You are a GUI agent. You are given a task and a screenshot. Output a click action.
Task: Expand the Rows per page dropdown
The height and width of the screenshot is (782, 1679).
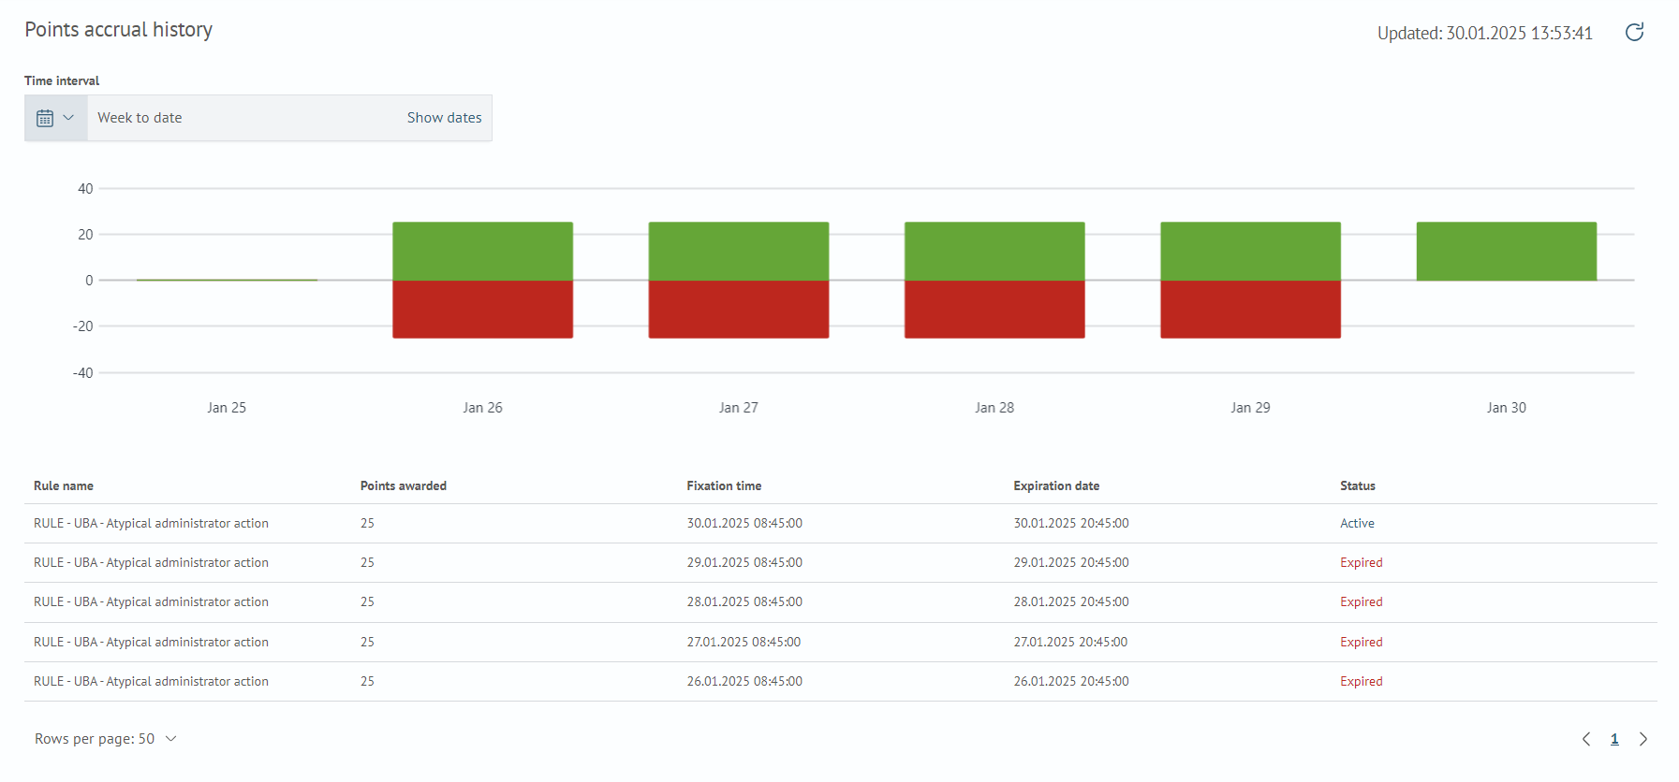click(x=106, y=739)
